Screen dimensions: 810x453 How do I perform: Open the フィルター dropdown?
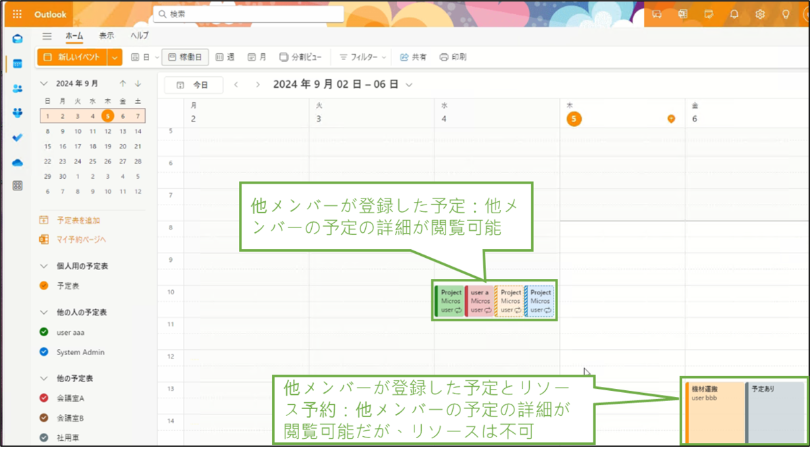coord(361,57)
